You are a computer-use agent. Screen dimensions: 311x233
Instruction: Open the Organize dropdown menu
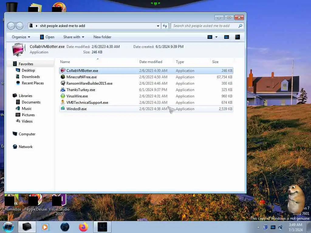pyautogui.click(x=21, y=37)
